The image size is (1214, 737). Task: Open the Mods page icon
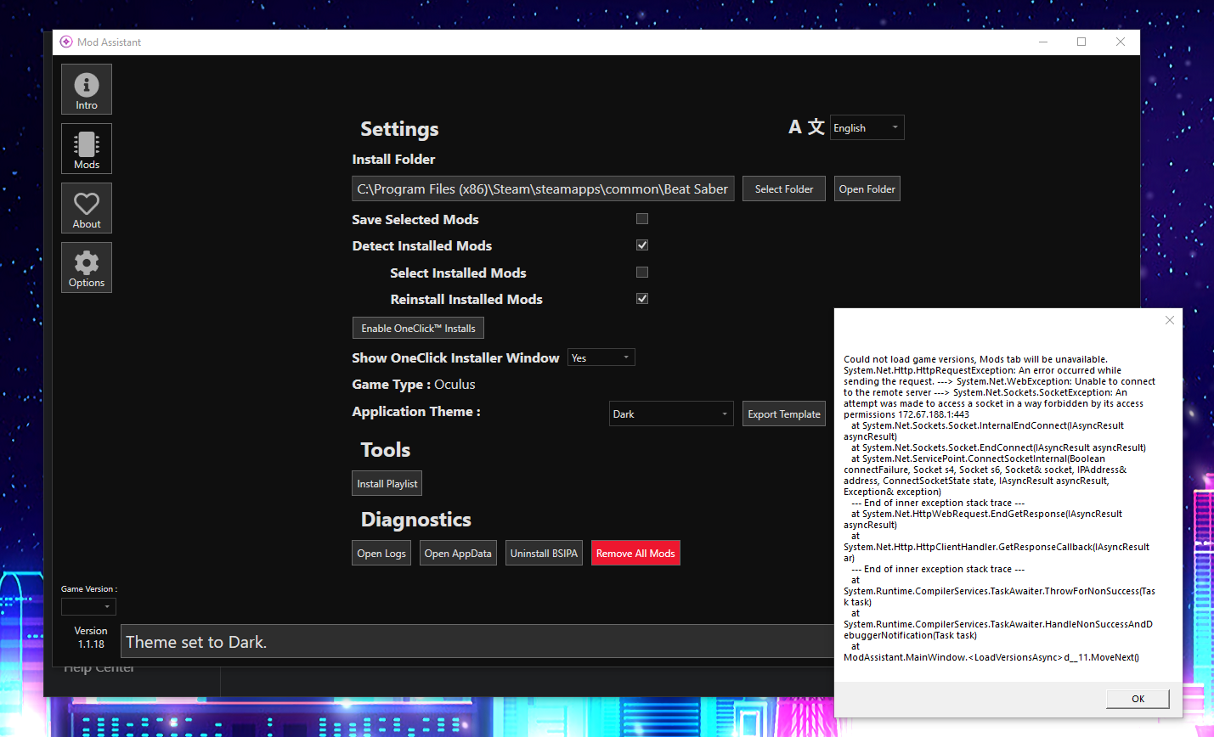tap(87, 149)
